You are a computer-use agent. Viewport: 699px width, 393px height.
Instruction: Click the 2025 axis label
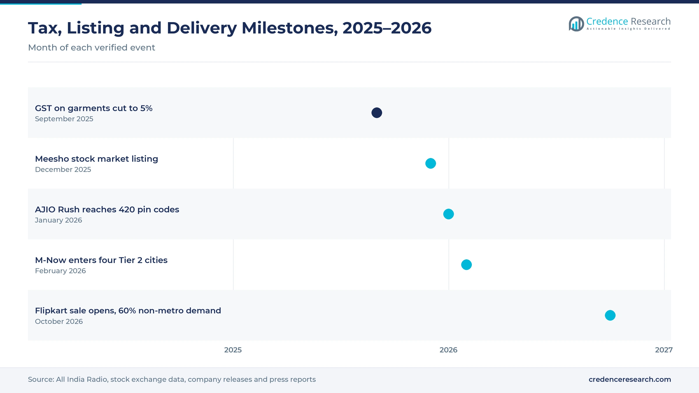(x=233, y=350)
